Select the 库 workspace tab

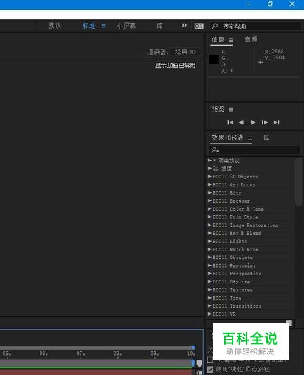pyautogui.click(x=160, y=26)
